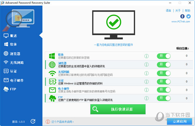195x126 pixels.
Task: Click the 版本: 1.0.5 version text
Action: 19,122
